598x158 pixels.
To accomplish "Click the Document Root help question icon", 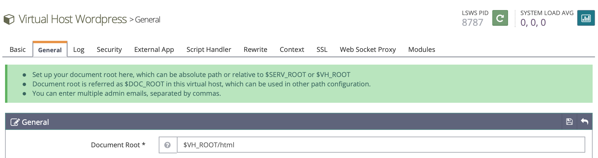I will 167,145.
